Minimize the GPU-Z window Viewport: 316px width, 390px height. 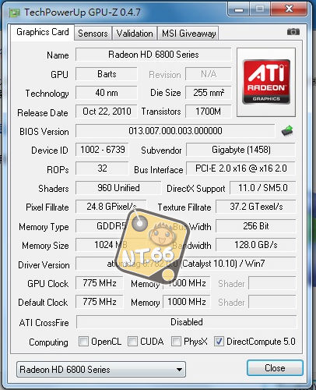click(239, 10)
